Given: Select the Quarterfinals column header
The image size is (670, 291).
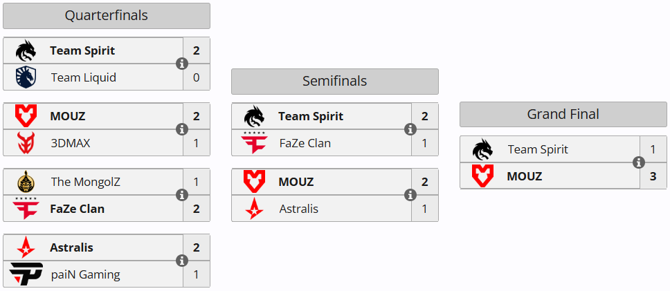Looking at the screenshot, I should 107,16.
